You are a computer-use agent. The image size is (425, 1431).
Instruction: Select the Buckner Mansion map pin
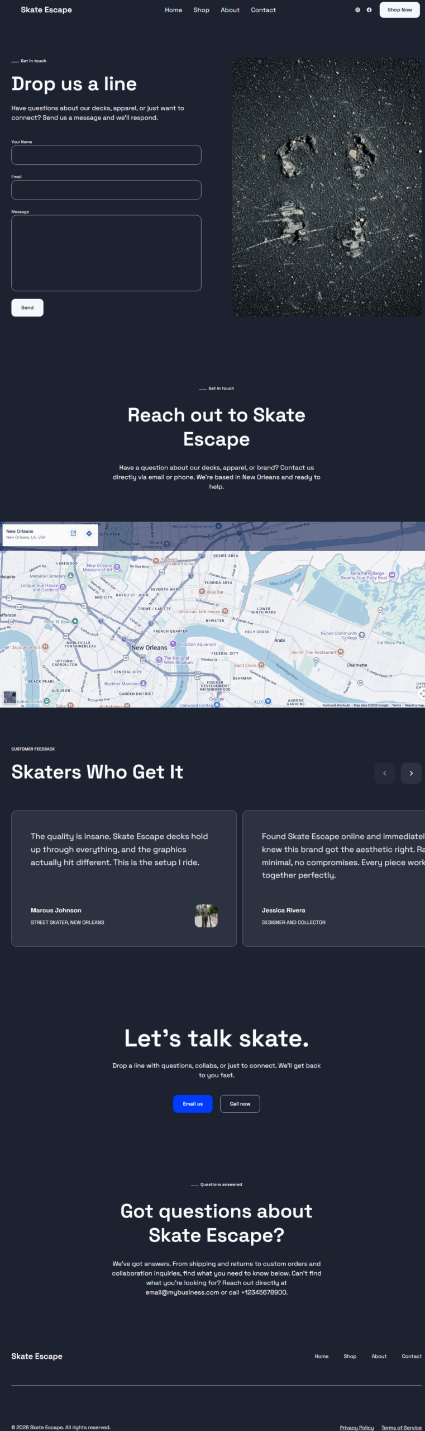click(x=144, y=684)
